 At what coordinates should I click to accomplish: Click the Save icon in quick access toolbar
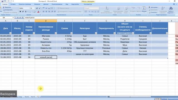pyautogui.click(x=2, y=1)
